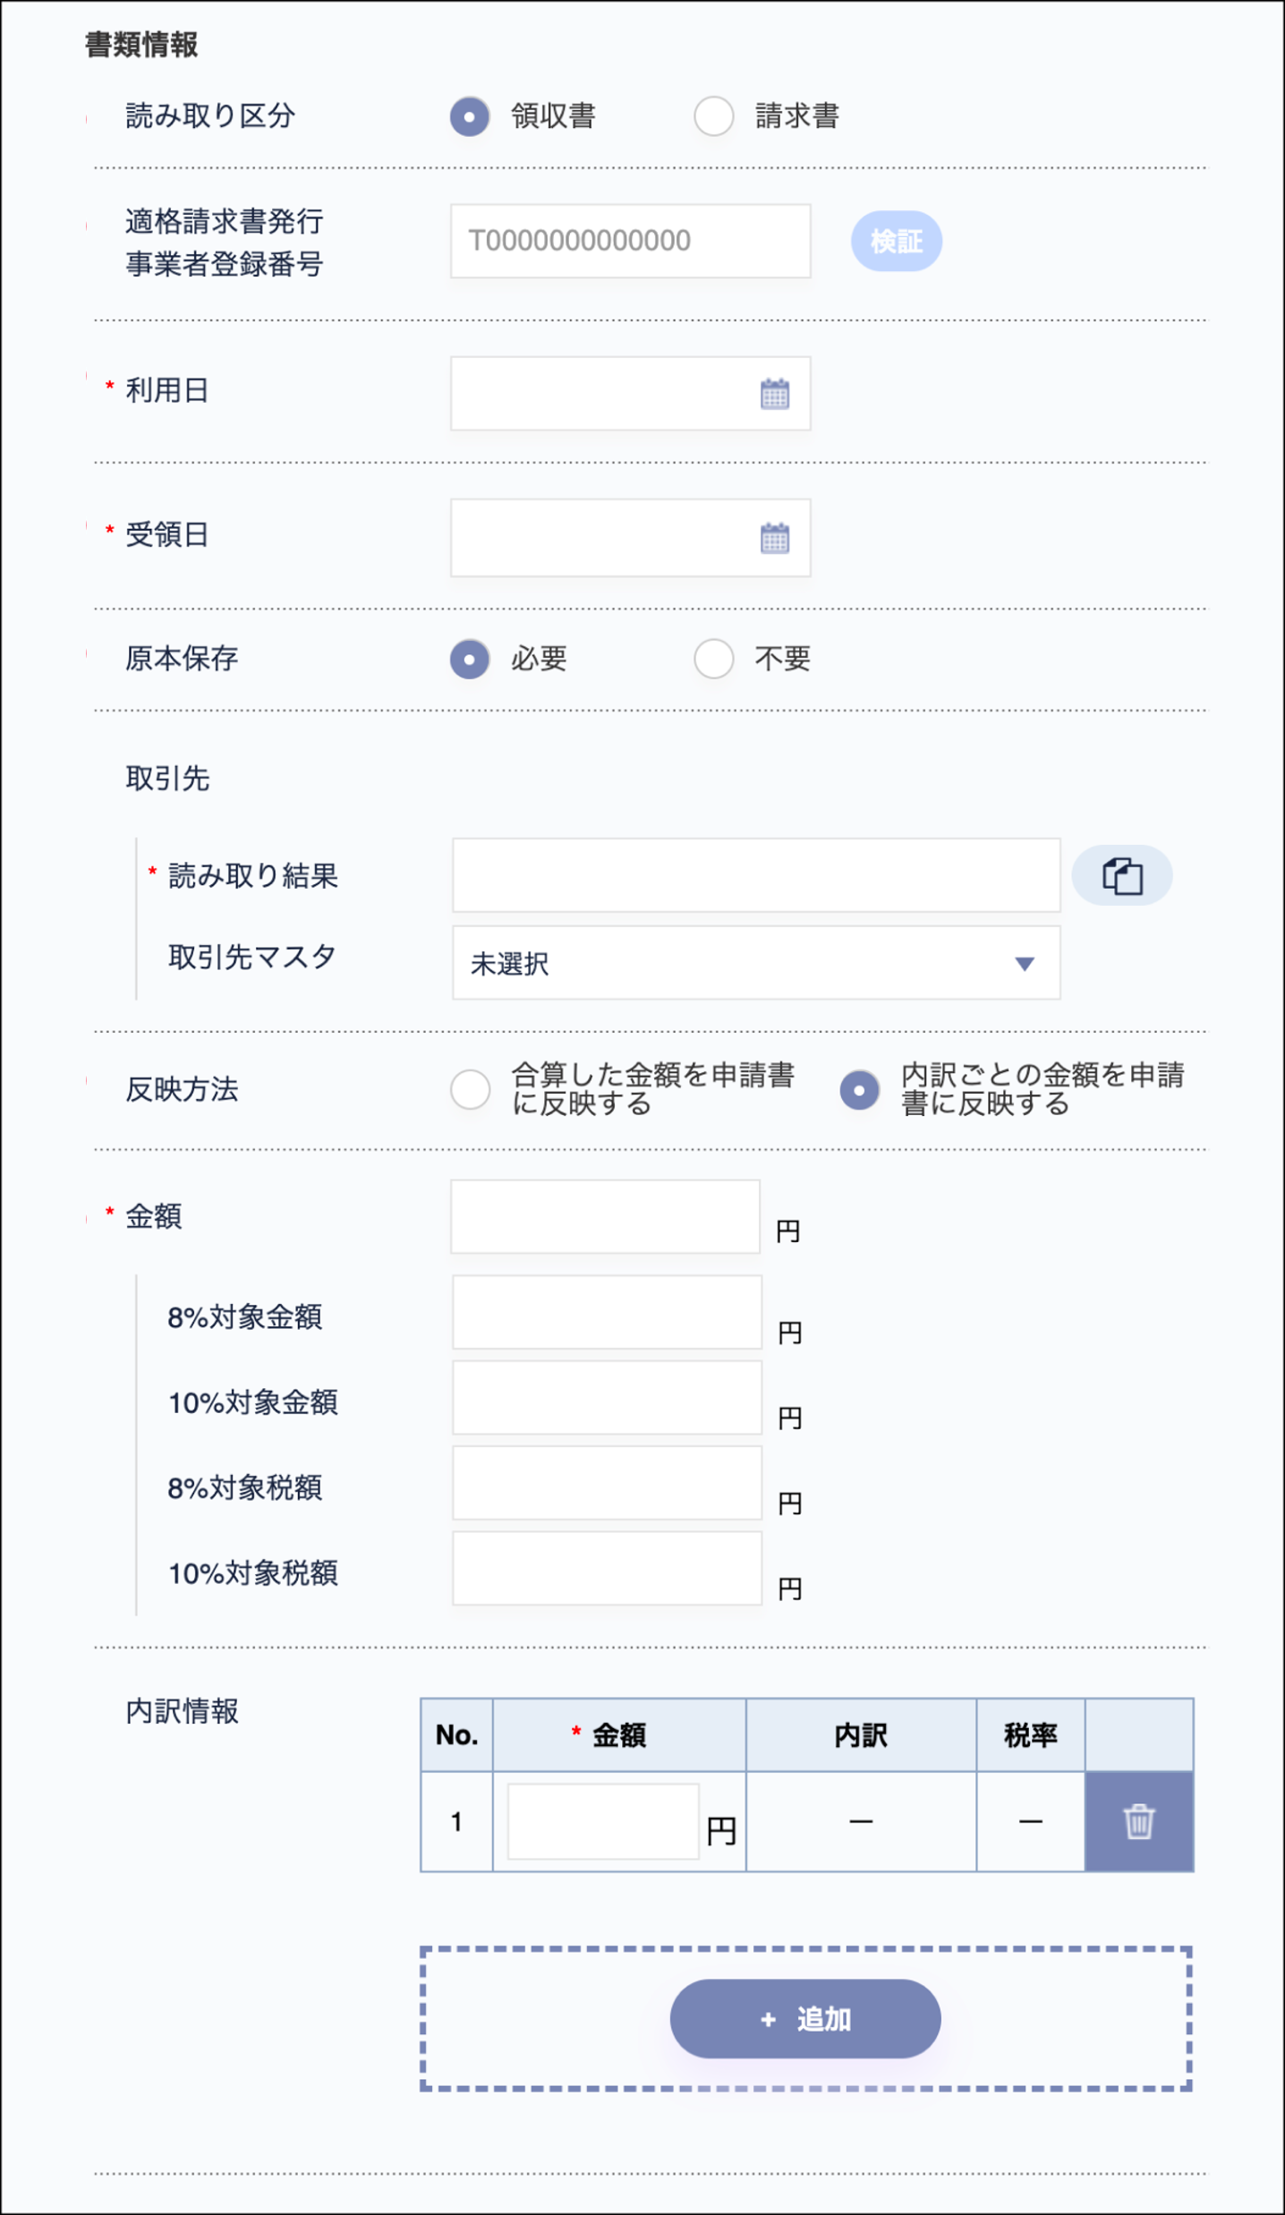Click the 金額 field in table row 1

tap(602, 1819)
